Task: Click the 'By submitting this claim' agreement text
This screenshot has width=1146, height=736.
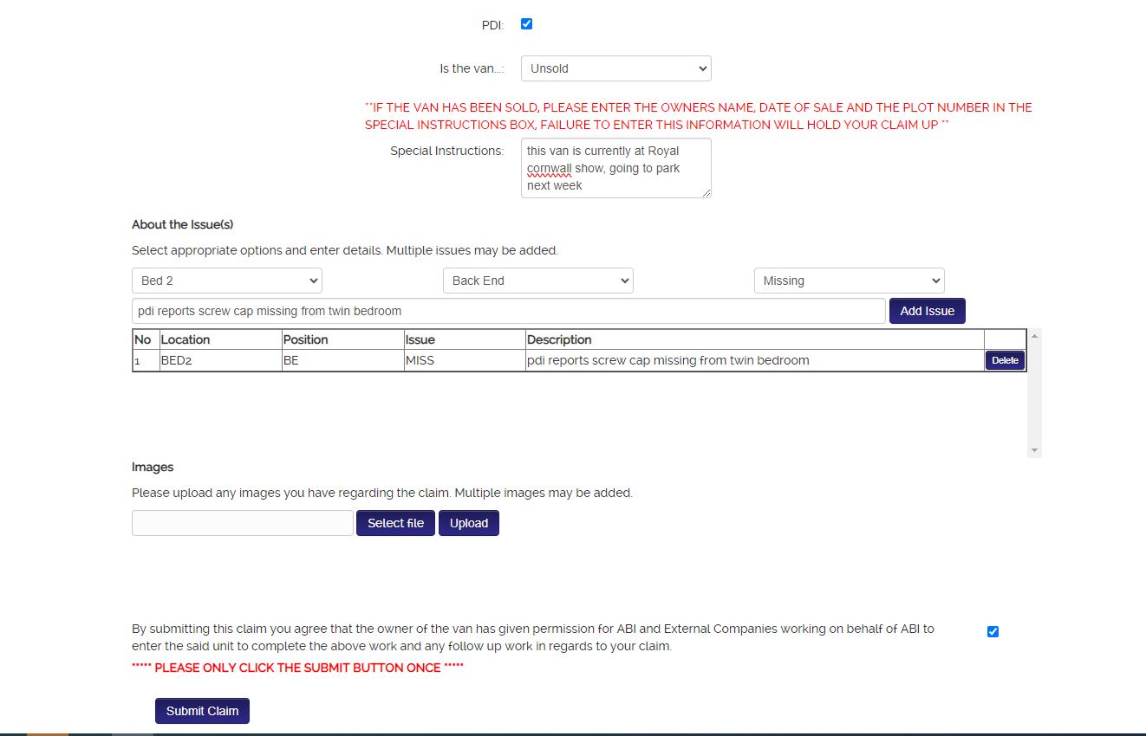Action: click(533, 637)
